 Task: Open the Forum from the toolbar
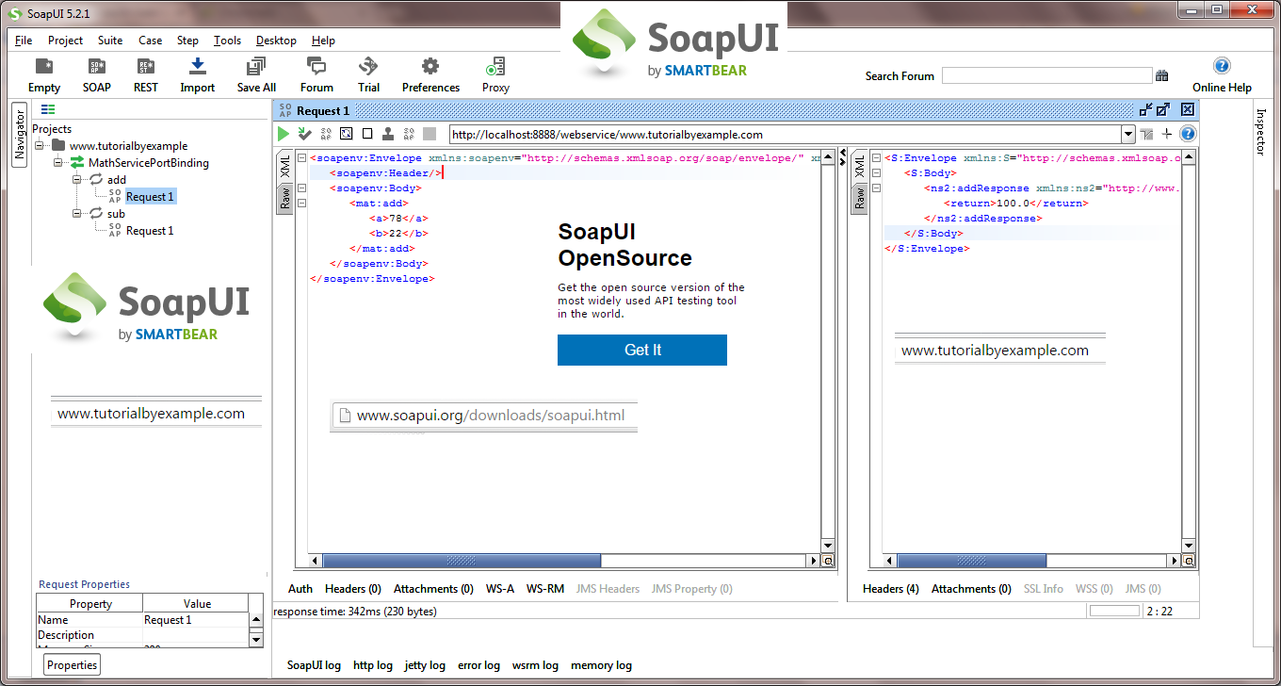(316, 74)
